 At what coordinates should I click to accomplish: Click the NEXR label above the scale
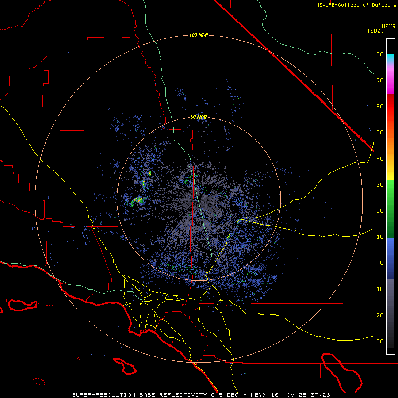point(389,27)
